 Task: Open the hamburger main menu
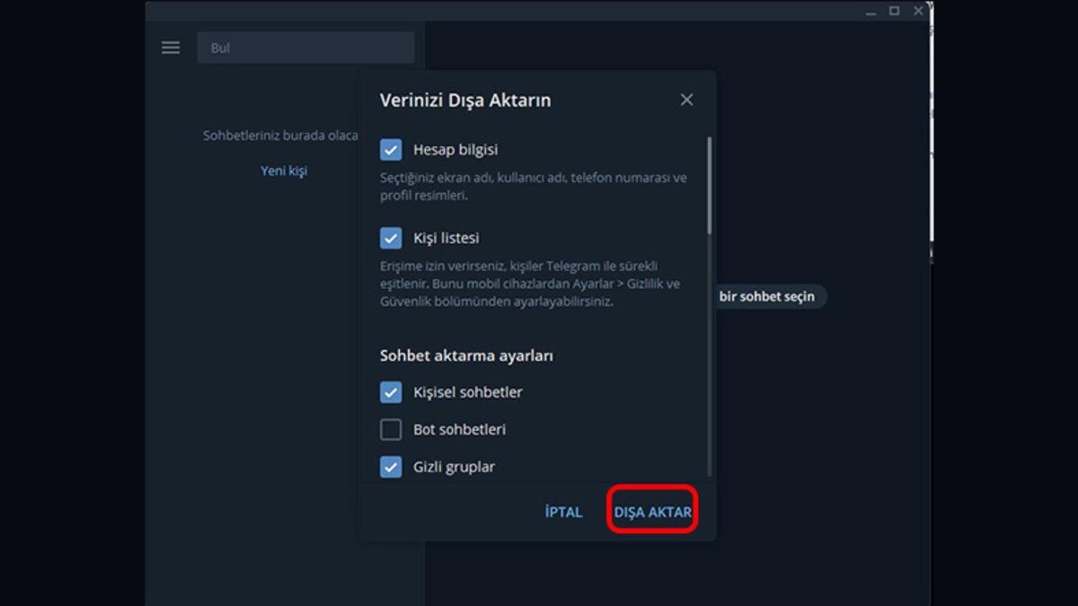pos(171,48)
